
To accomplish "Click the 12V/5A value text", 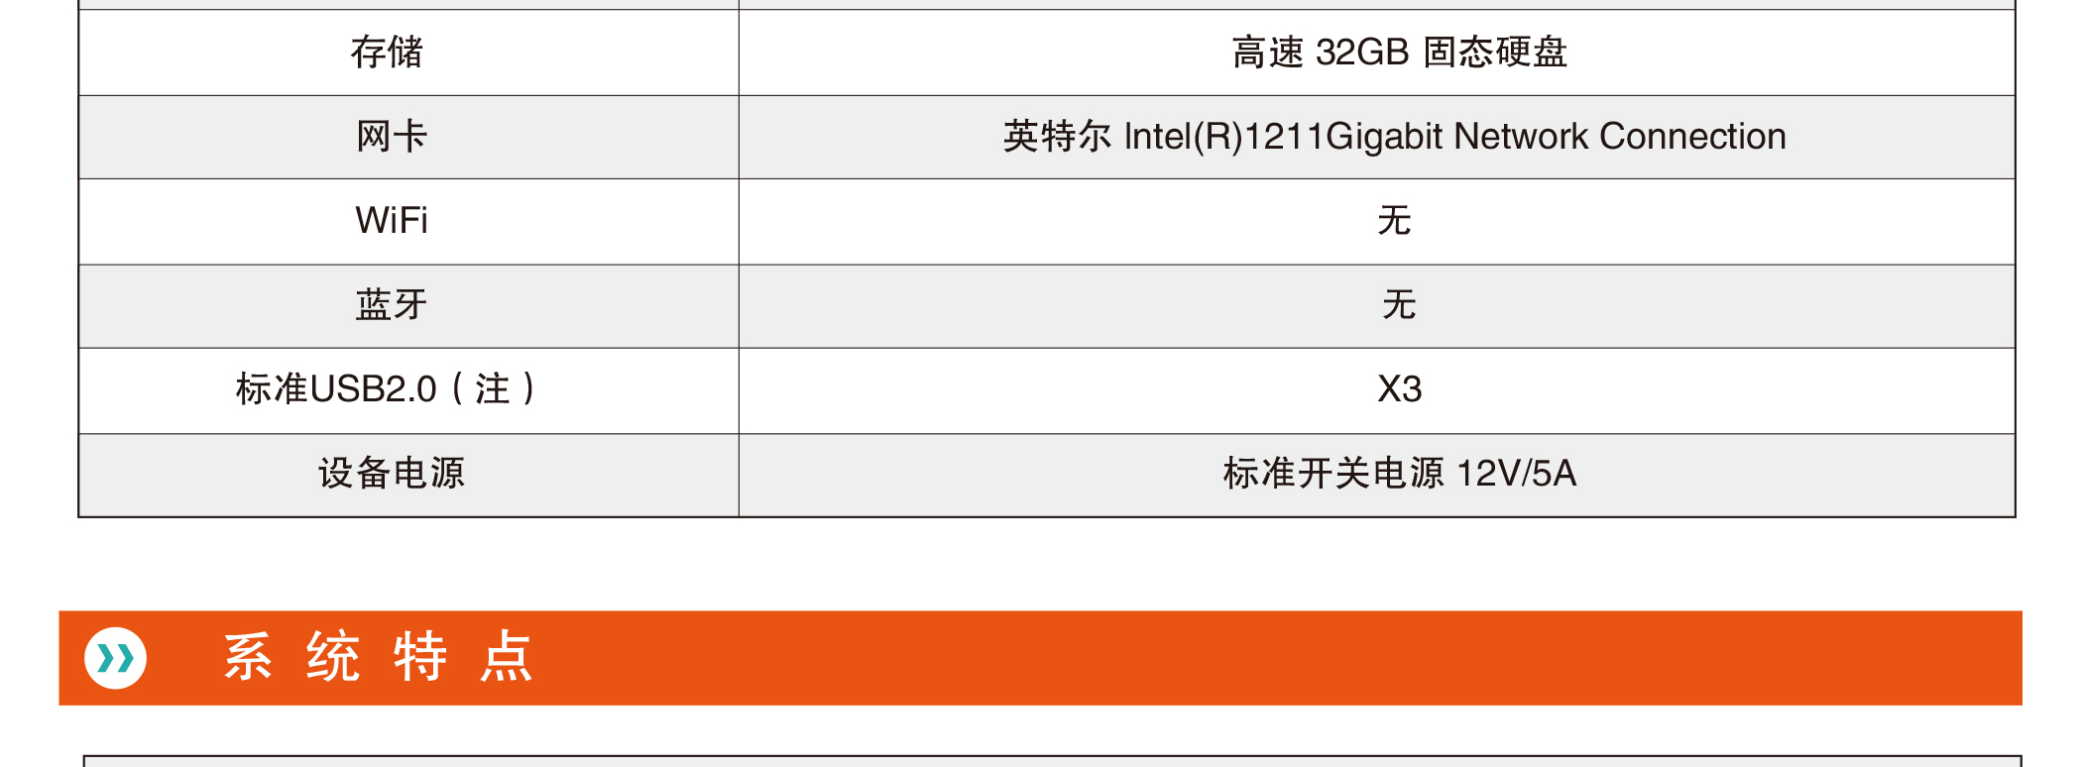I will (1516, 474).
